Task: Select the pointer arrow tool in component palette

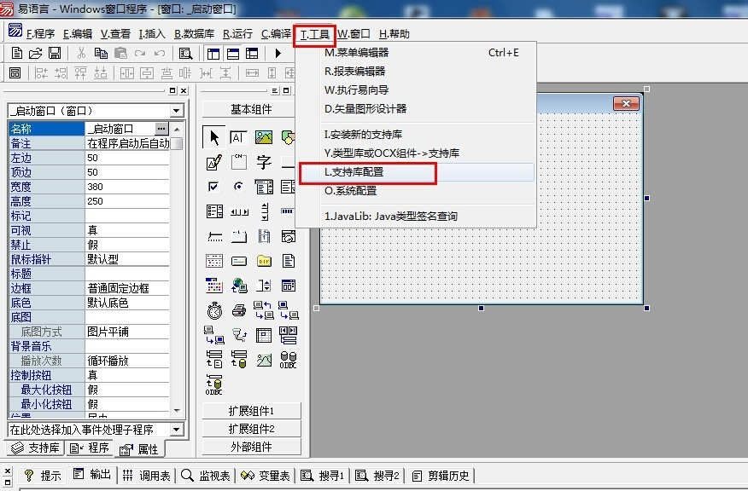Action: coord(214,137)
